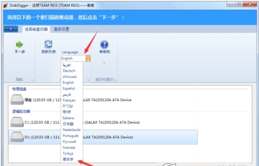Expand the navigation group dialog launcher

pyautogui.click(x=32, y=80)
